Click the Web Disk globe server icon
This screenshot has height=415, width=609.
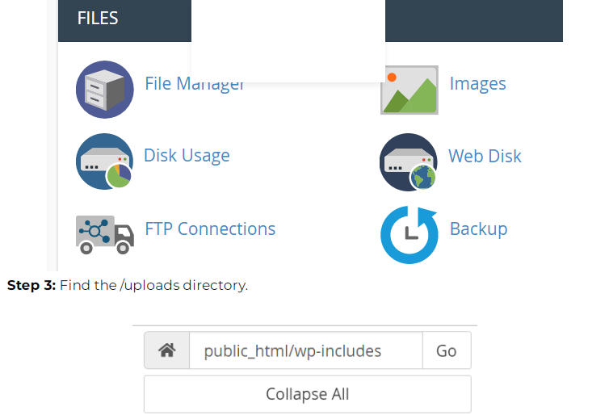[x=408, y=161]
